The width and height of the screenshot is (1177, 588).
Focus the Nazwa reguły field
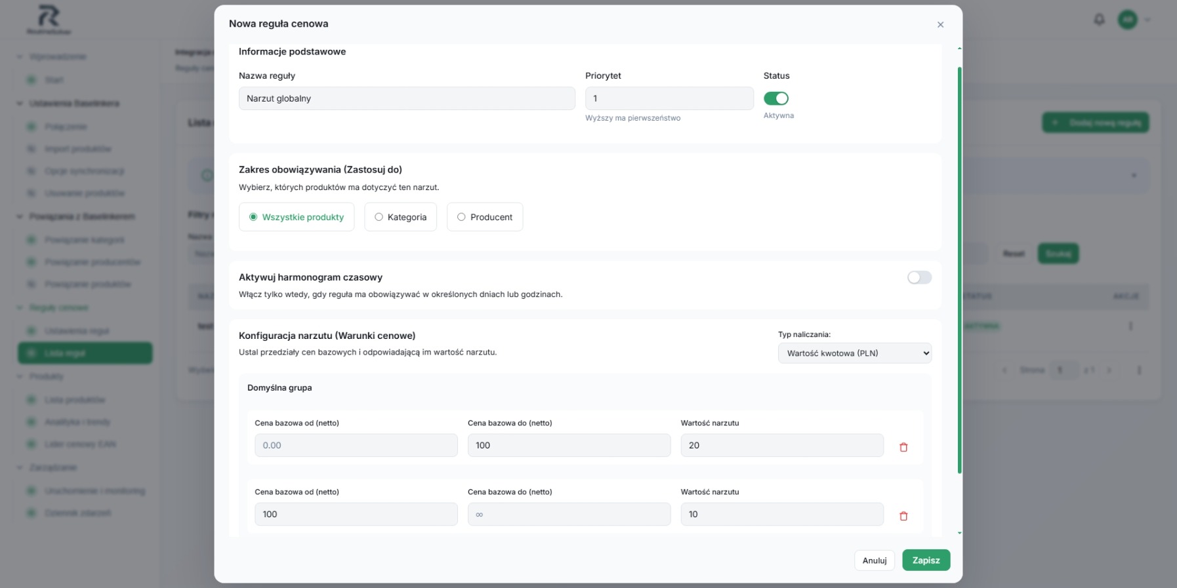pos(407,98)
